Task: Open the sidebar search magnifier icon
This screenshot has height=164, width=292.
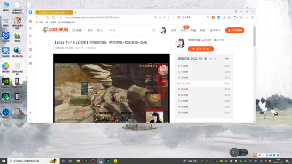Action: (x=30, y=43)
